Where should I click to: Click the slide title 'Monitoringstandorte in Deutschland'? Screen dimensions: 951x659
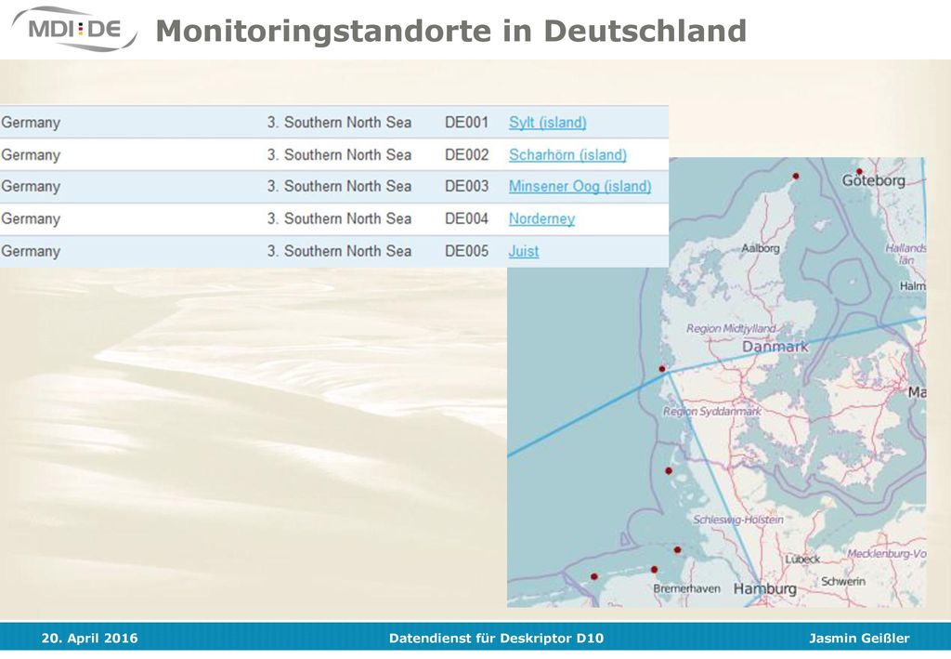(451, 31)
